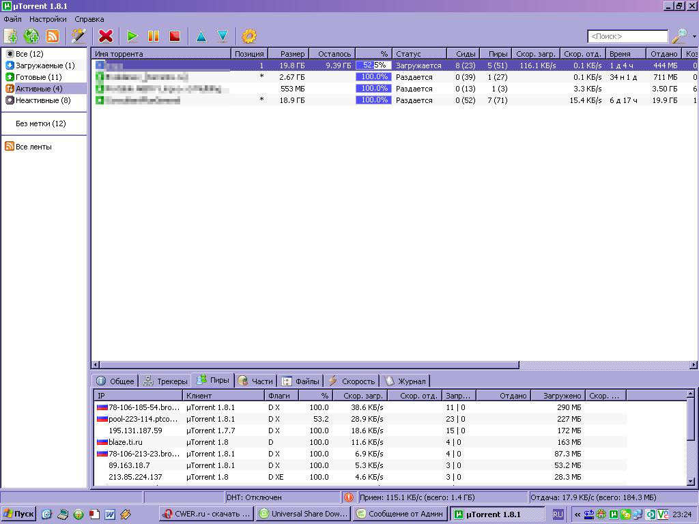Pause the torrent using the toolbar pause icon

[x=154, y=36]
